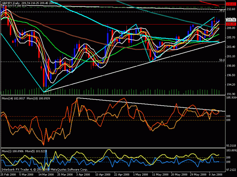Click the 14 Mar 2008 date label
237x177 pixels.
[46, 175]
